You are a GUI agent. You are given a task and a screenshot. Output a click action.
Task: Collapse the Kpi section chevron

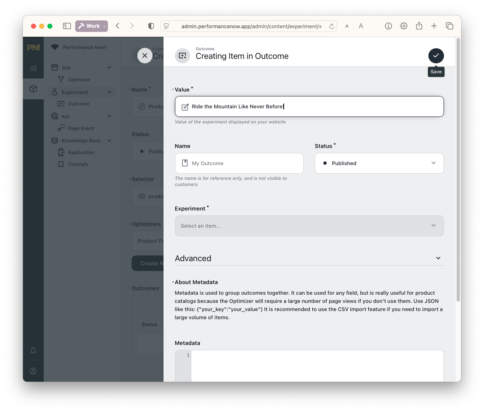point(109,116)
